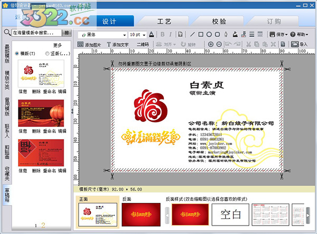
Task: Click 重命名 under the first template
Action: point(50,91)
